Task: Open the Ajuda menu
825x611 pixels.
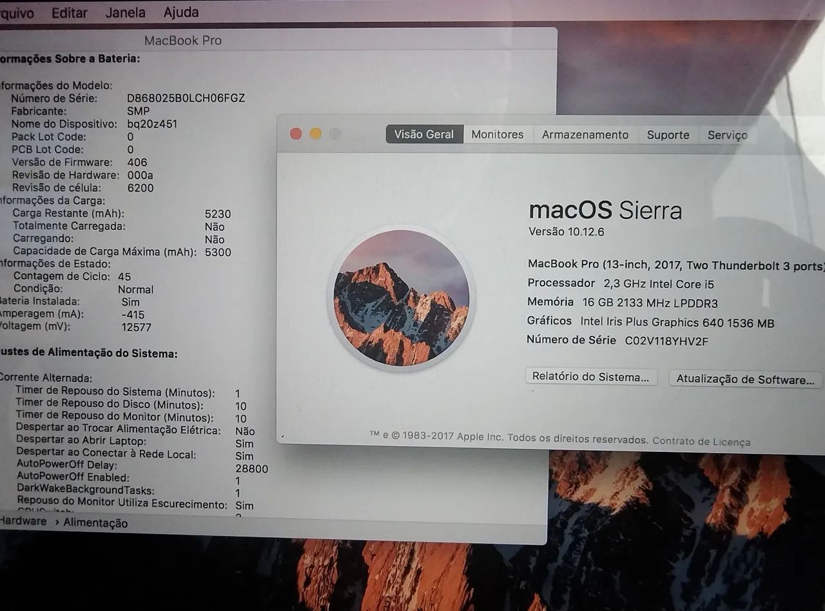Action: (x=181, y=12)
